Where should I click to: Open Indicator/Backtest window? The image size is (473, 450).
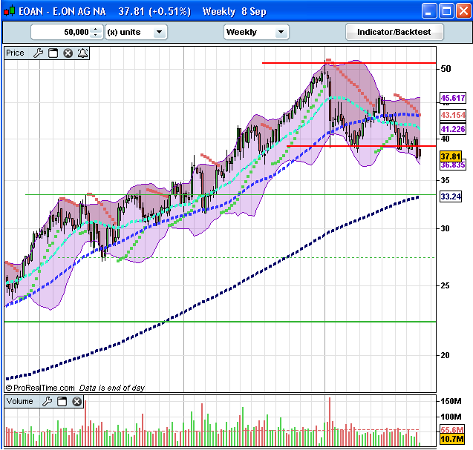pos(394,32)
